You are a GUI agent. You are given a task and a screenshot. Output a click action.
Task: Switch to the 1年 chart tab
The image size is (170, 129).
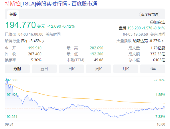(153, 69)
